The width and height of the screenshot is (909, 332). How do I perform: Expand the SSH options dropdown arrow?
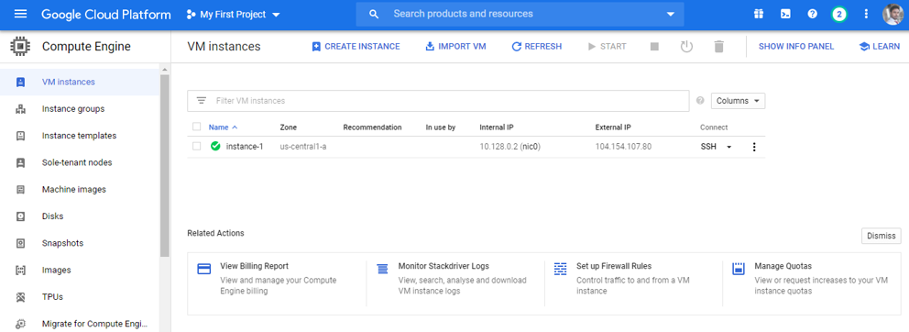pyautogui.click(x=728, y=147)
